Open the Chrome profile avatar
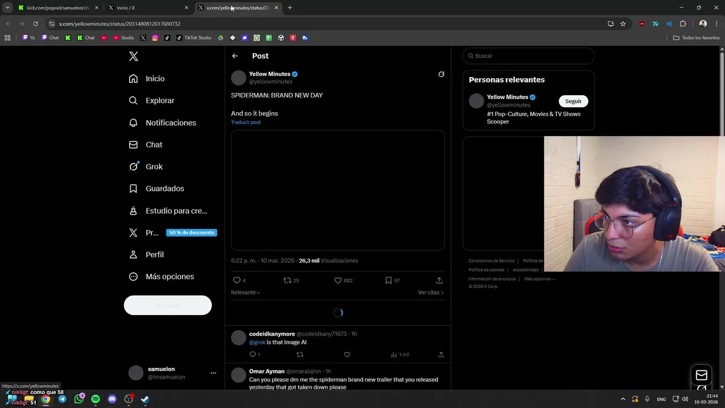The width and height of the screenshot is (725, 408). pos(703,24)
